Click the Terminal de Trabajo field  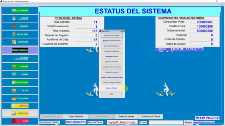pos(76,122)
